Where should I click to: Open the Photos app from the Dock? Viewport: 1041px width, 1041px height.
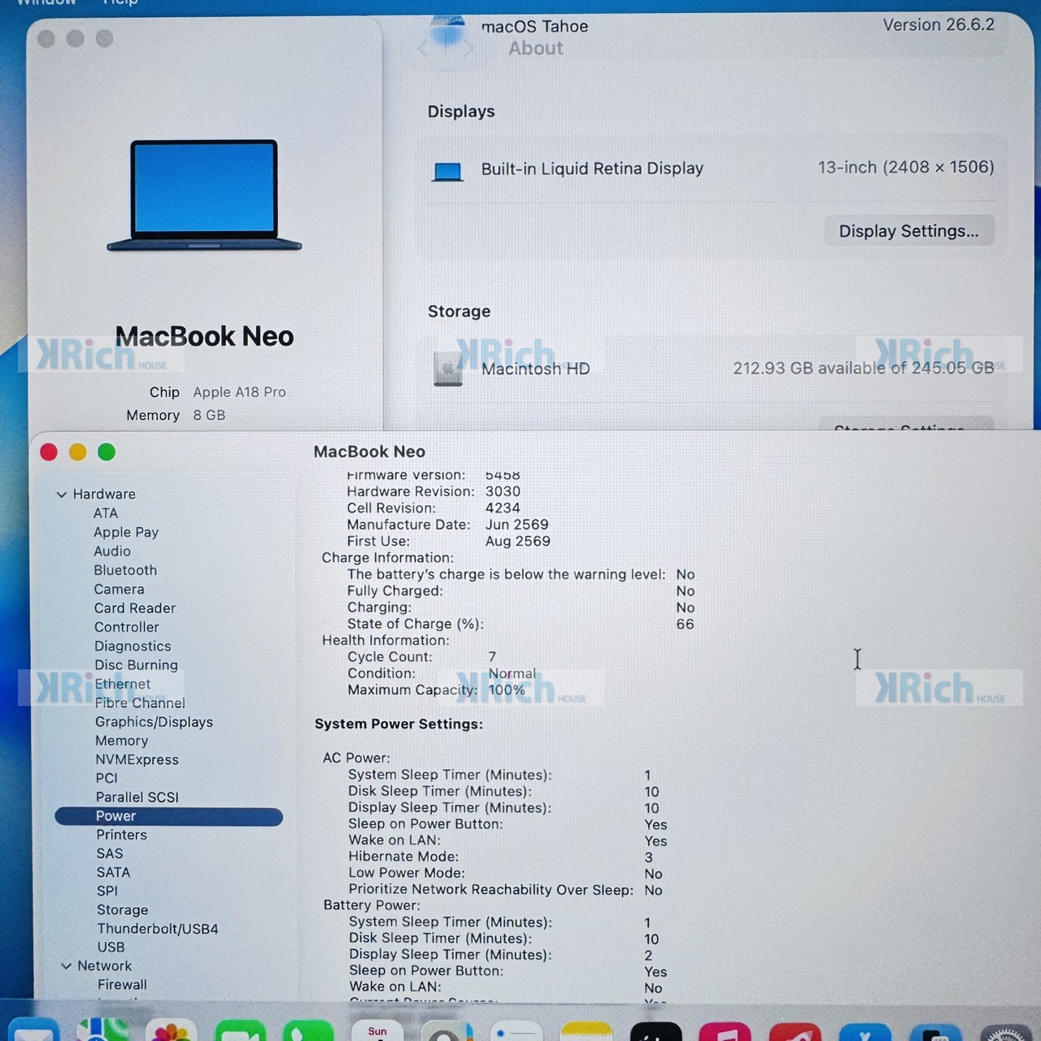tap(171, 1030)
